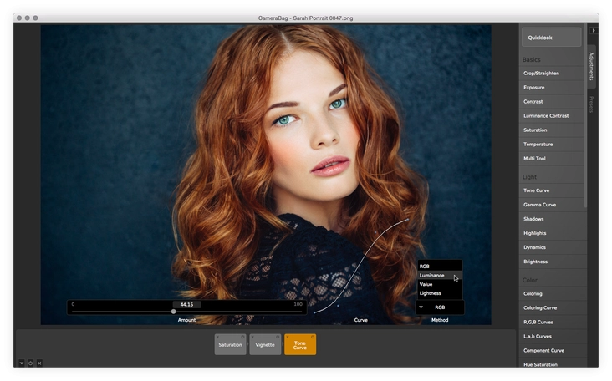Add the Shadows adjustment
This screenshot has height=381, width=612.
point(552,219)
